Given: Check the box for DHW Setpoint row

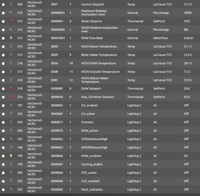Looking at the screenshot, I should tap(3, 89).
